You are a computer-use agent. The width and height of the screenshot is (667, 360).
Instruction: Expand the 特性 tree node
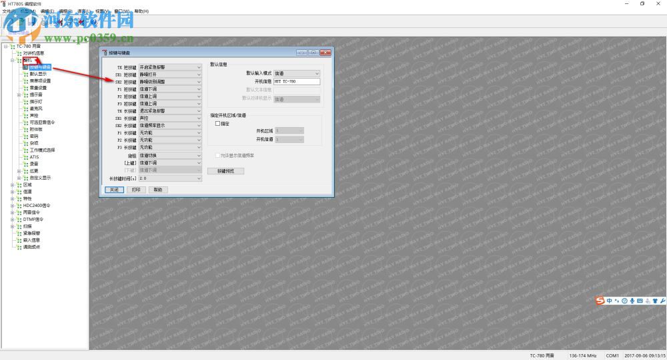point(12,198)
